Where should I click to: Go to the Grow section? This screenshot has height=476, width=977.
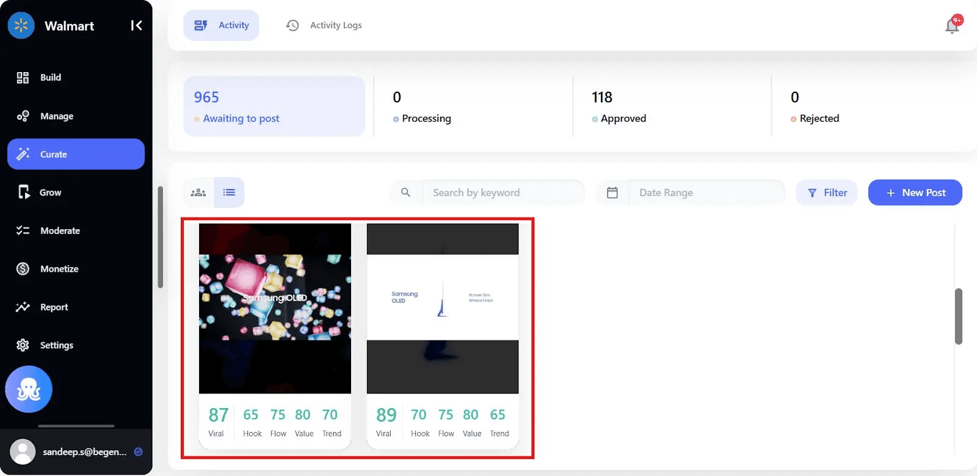(76, 192)
